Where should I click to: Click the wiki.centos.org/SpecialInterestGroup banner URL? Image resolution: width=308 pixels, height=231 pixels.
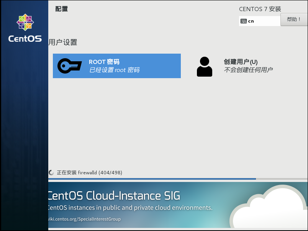84,219
